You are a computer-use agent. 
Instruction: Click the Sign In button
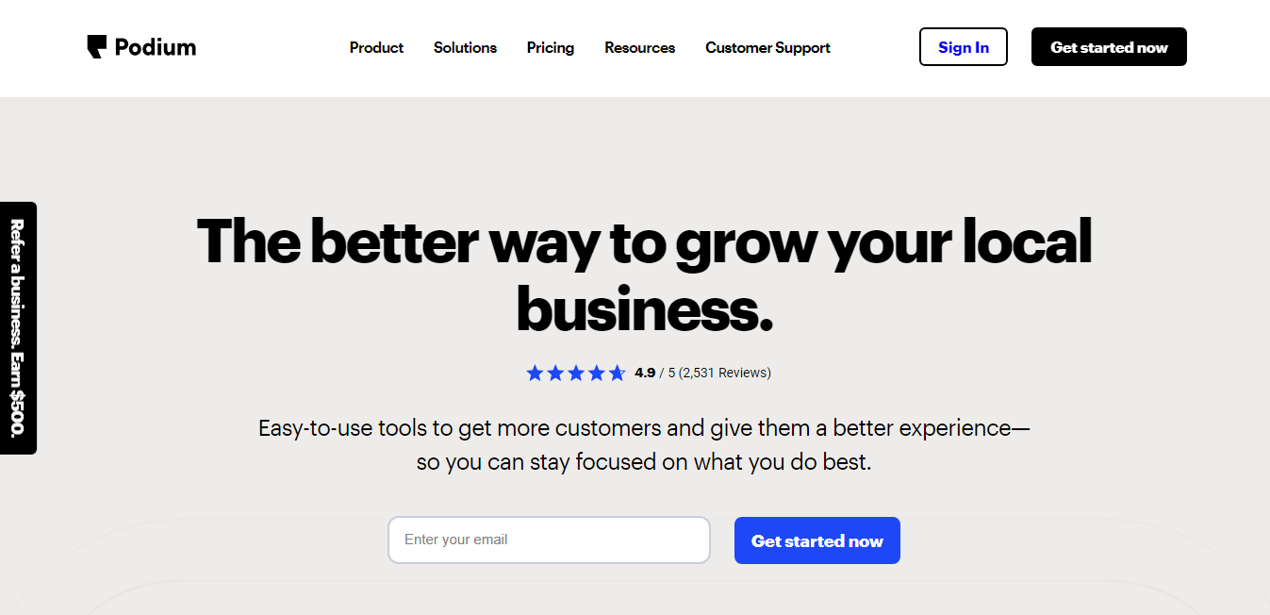coord(963,46)
